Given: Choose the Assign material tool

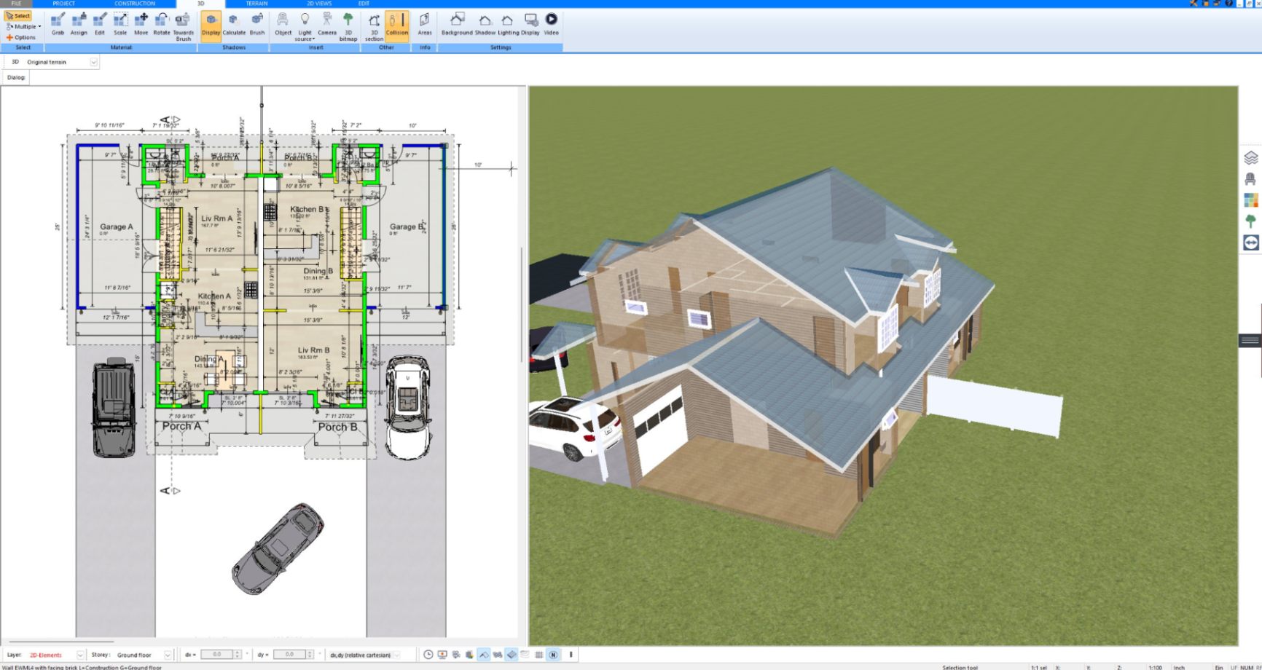Looking at the screenshot, I should click(x=79, y=24).
